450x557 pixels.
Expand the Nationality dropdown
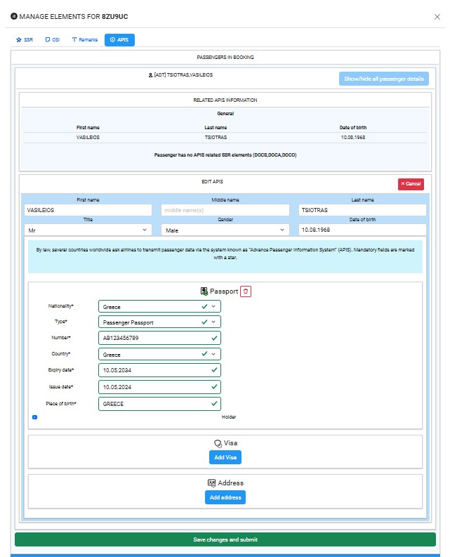(x=159, y=306)
